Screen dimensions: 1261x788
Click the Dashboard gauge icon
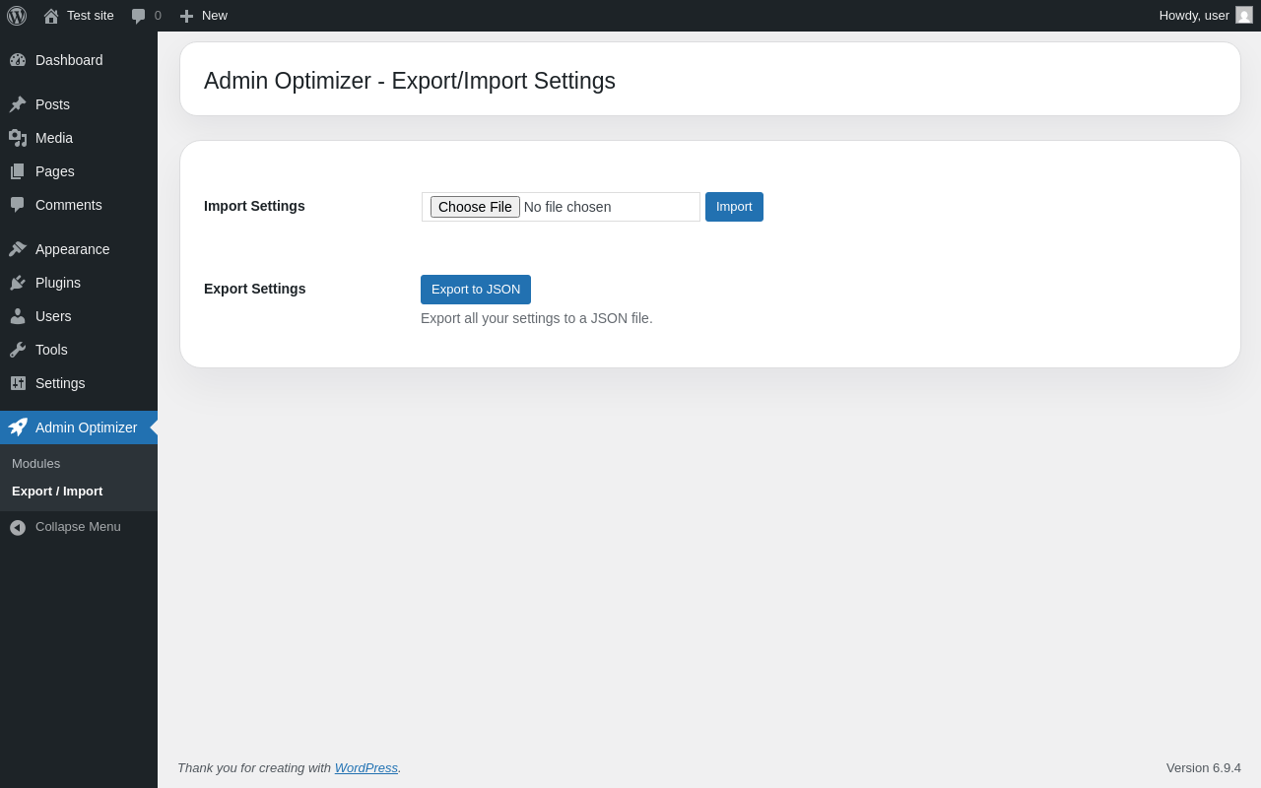click(18, 60)
